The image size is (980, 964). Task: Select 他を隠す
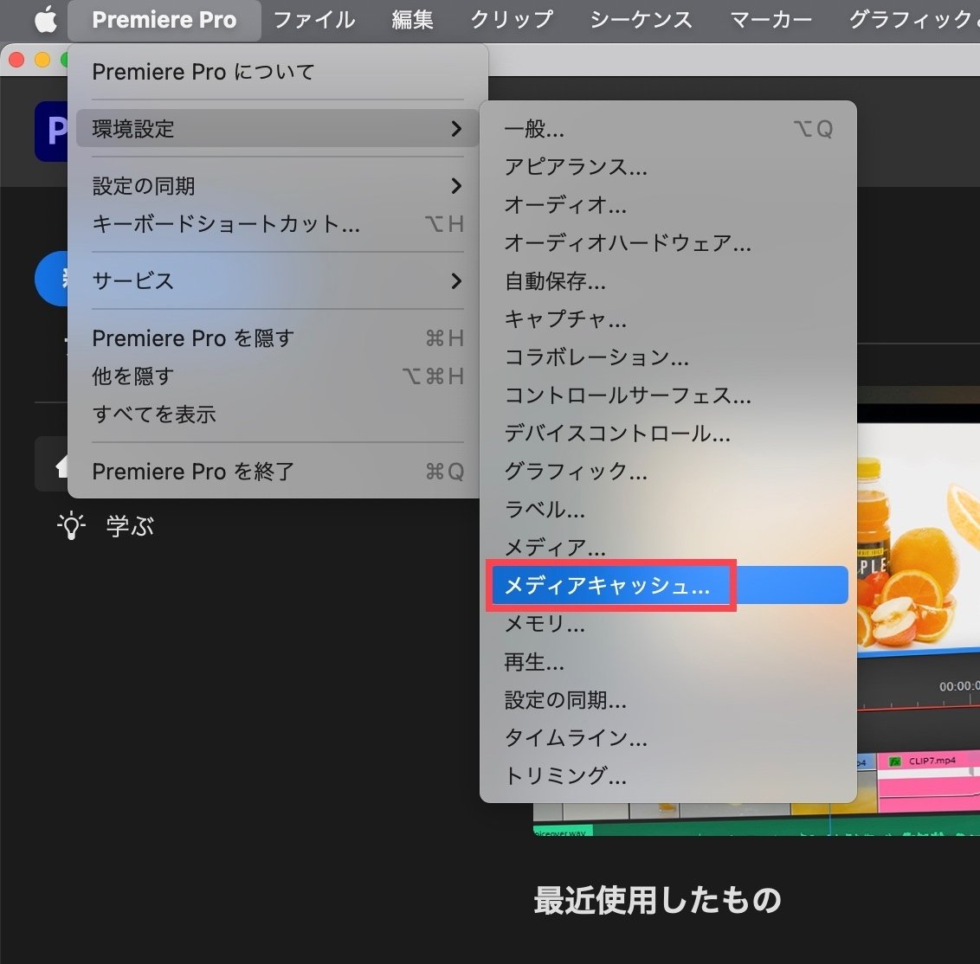278,376
